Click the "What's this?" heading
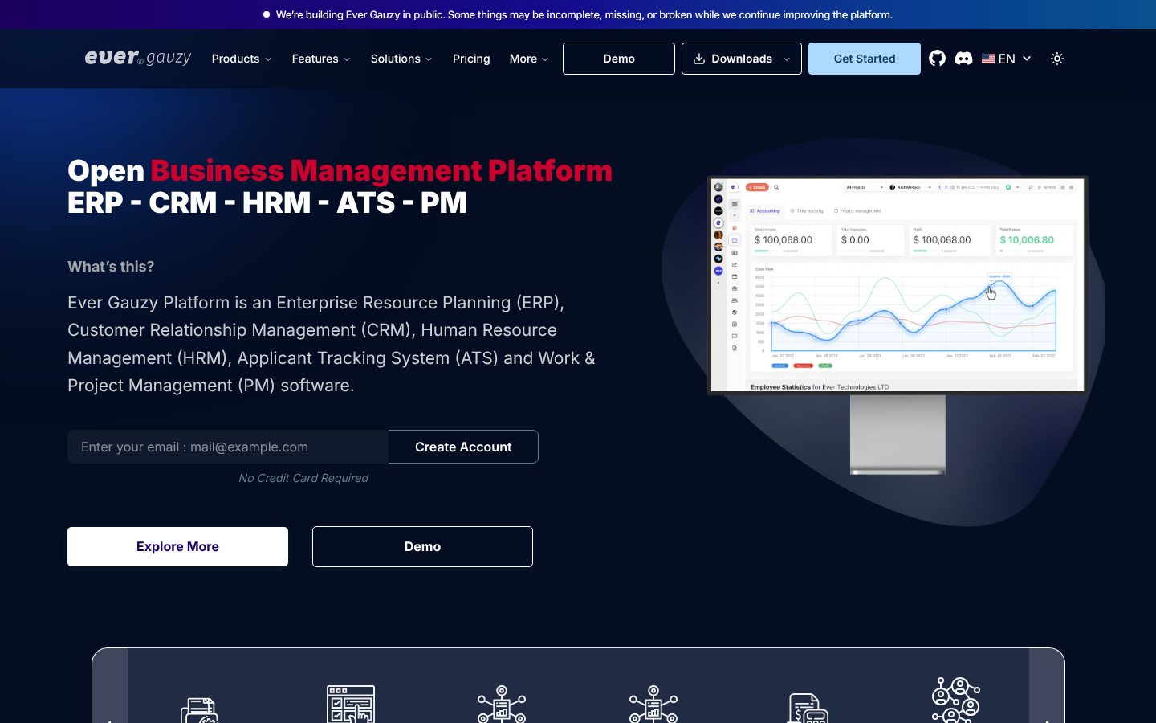The image size is (1156, 723). pos(111,267)
